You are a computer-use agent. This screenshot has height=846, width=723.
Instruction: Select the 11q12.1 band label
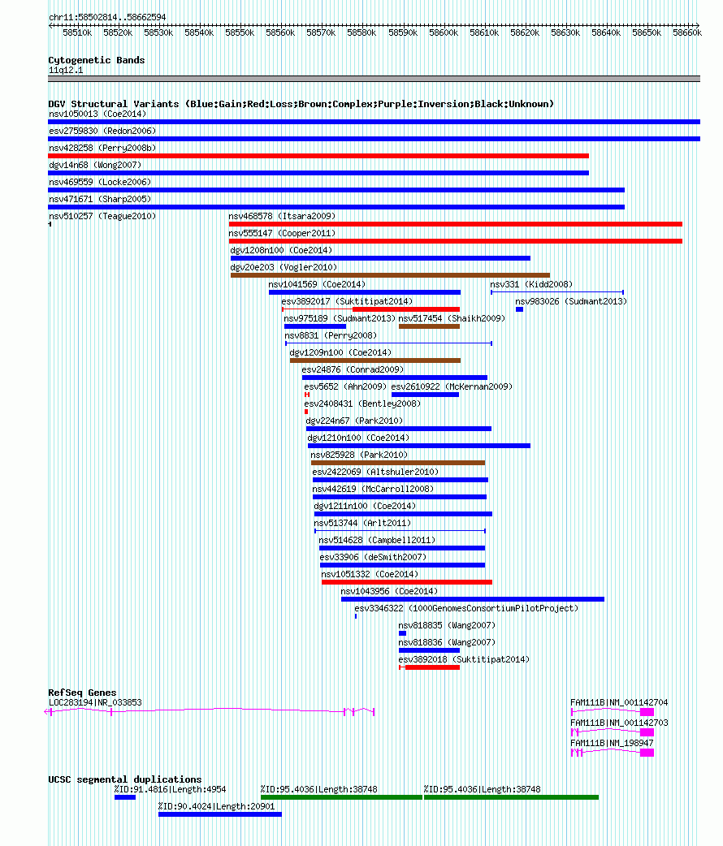[x=66, y=70]
